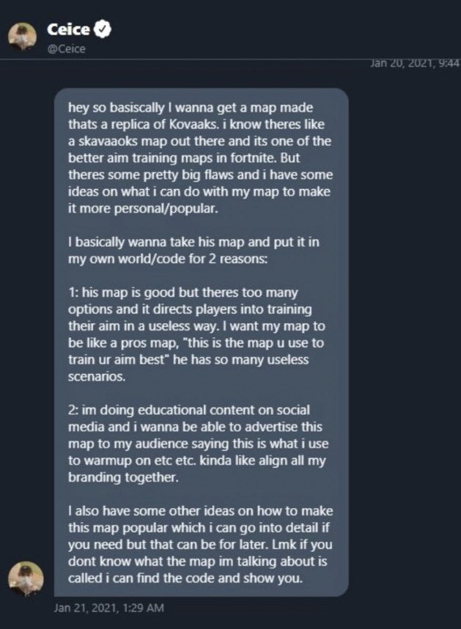Click the paragraph "I also have some other ideas"
The width and height of the screenshot is (461, 629).
pyautogui.click(x=200, y=545)
